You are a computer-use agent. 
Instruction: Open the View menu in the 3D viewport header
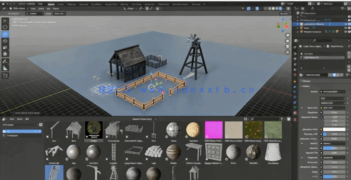(33, 8)
